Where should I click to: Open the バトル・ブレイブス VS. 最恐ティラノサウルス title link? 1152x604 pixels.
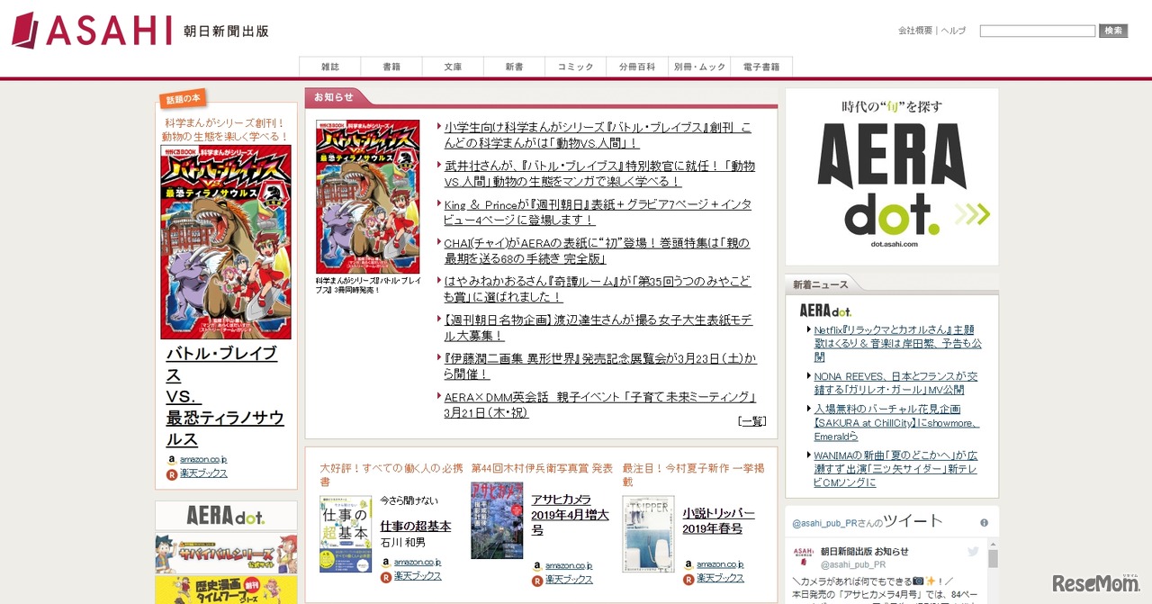(225, 397)
